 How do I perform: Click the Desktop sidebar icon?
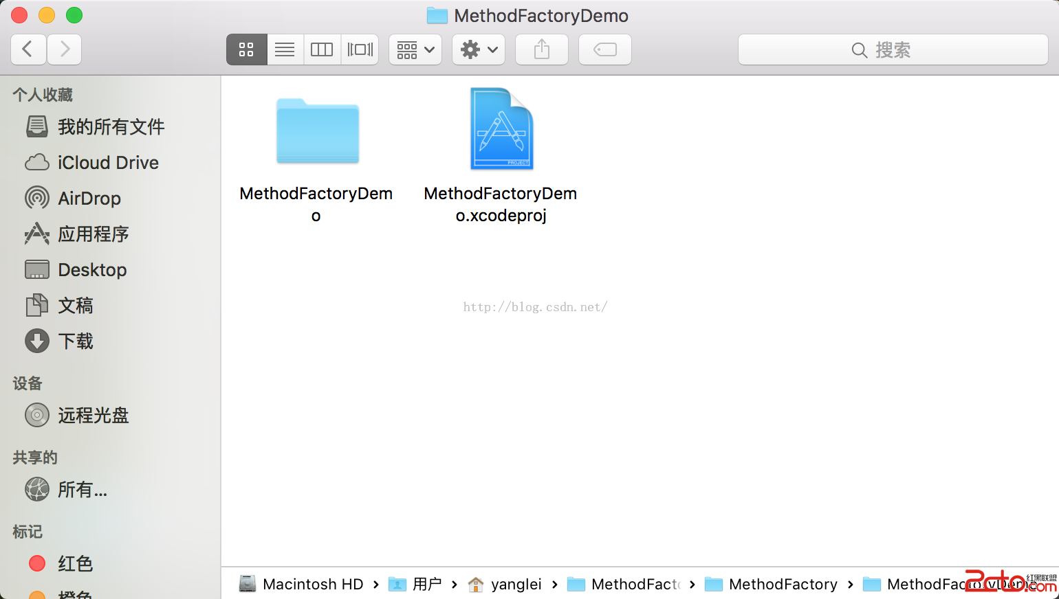point(37,269)
